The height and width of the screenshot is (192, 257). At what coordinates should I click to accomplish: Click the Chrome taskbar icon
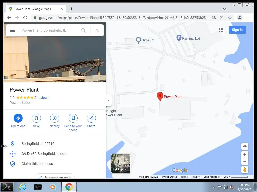(69, 187)
